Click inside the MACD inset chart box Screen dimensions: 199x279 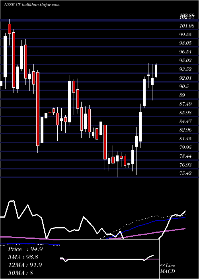pyautogui.click(x=109, y=259)
